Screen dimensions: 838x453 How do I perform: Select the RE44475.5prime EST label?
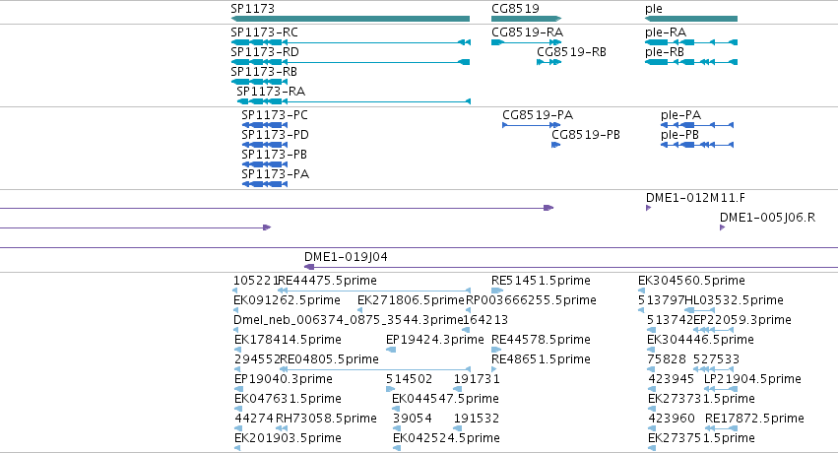click(328, 281)
